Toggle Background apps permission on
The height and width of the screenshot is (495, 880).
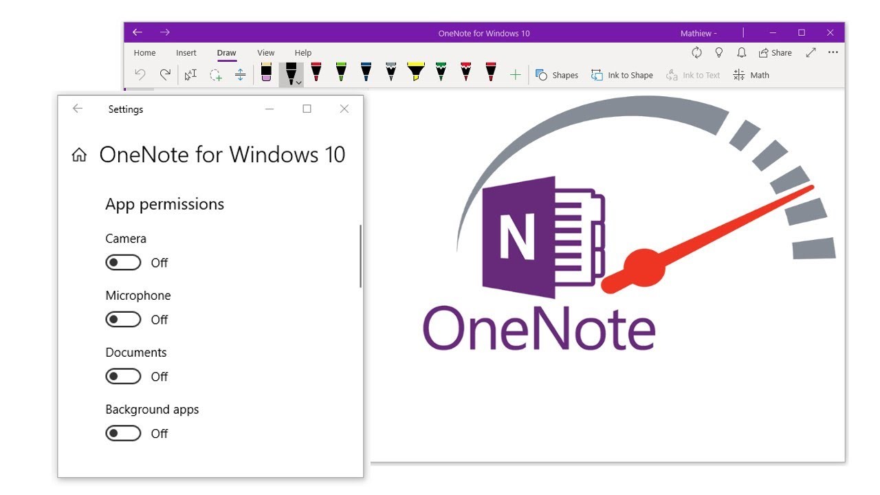123,433
